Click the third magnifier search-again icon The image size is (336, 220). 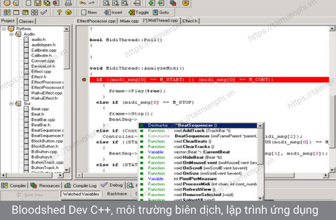[125, 3]
